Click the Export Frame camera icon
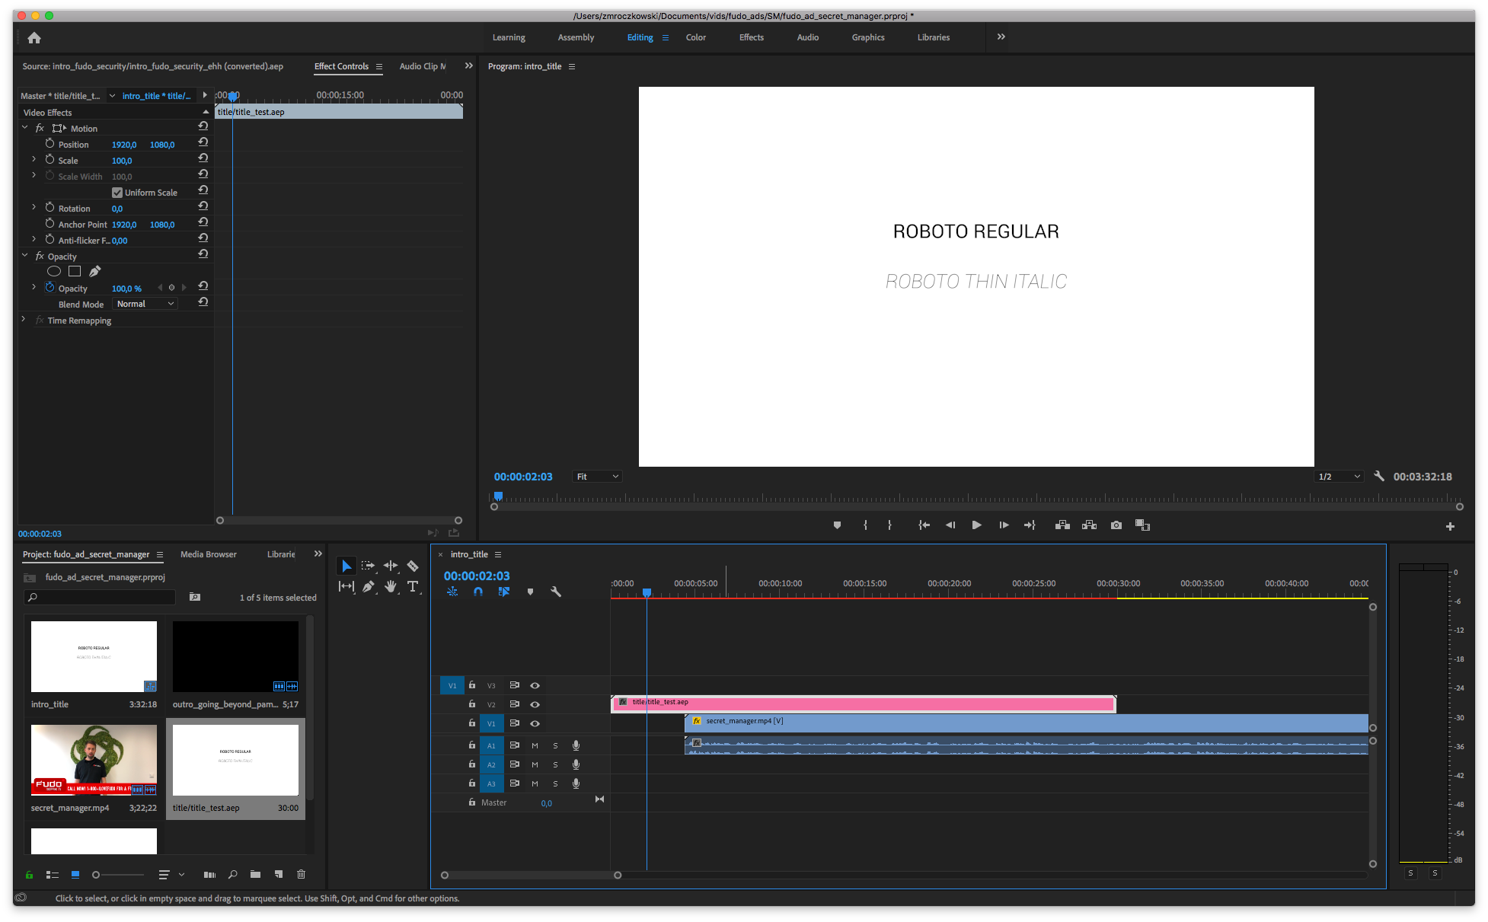The width and height of the screenshot is (1488, 922). (x=1116, y=525)
